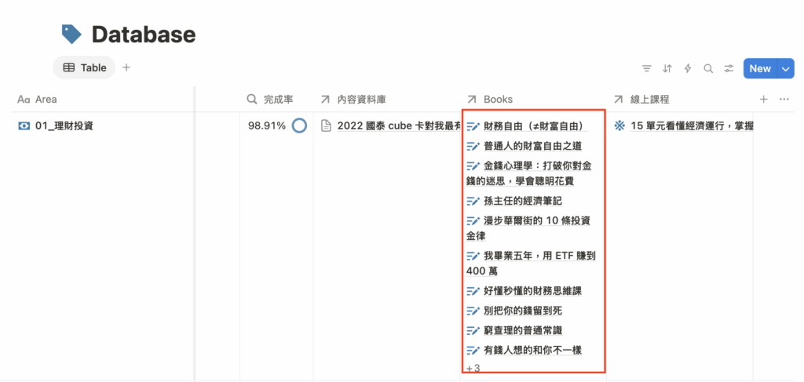Open the view settings sliders icon
This screenshot has height=382, width=804.
(729, 68)
